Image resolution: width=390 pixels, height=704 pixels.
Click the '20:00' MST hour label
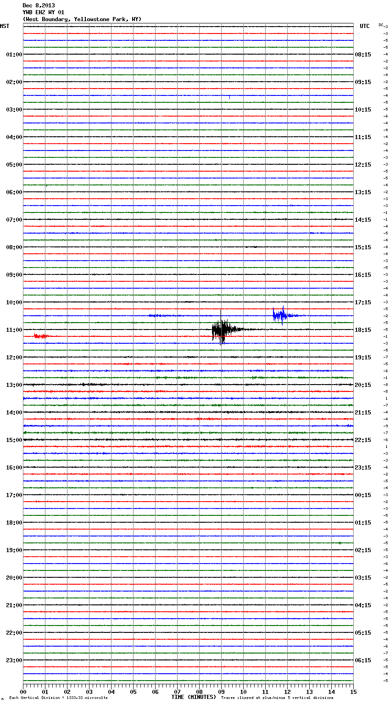coord(14,578)
